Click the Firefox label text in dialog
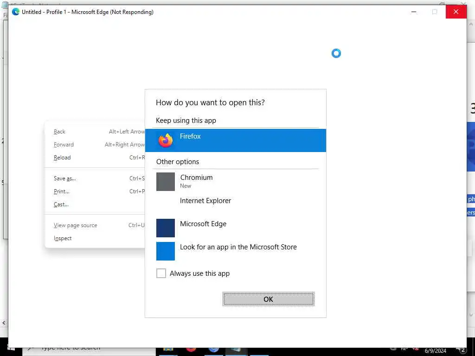 (190, 136)
